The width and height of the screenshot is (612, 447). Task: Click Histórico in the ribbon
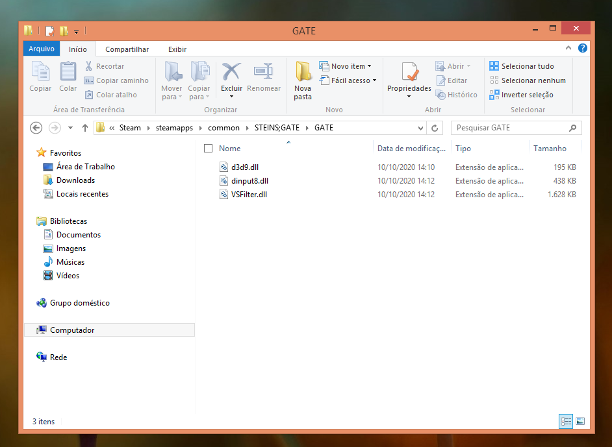click(456, 95)
